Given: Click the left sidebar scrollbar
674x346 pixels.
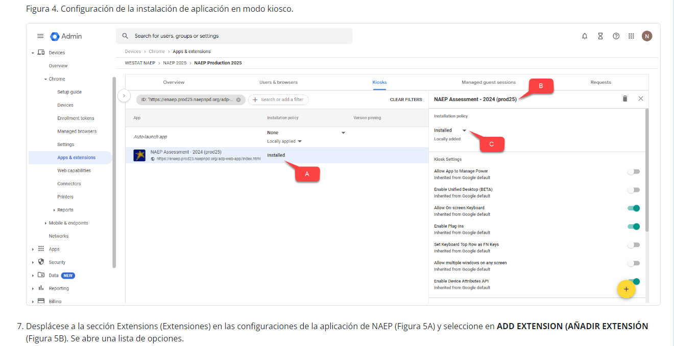Looking at the screenshot, I should click(x=114, y=172).
